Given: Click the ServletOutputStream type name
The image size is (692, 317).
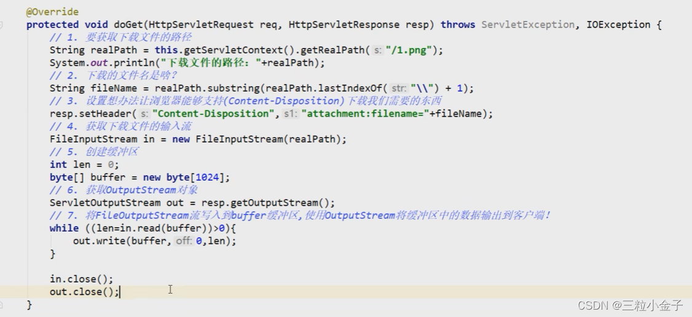Looking at the screenshot, I should pos(105,203).
